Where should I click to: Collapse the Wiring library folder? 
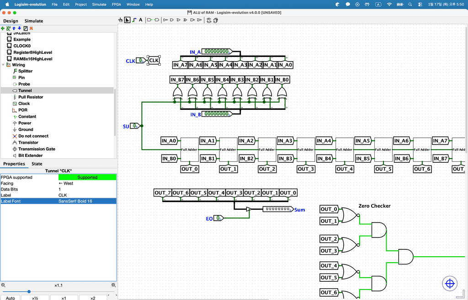click(3, 65)
